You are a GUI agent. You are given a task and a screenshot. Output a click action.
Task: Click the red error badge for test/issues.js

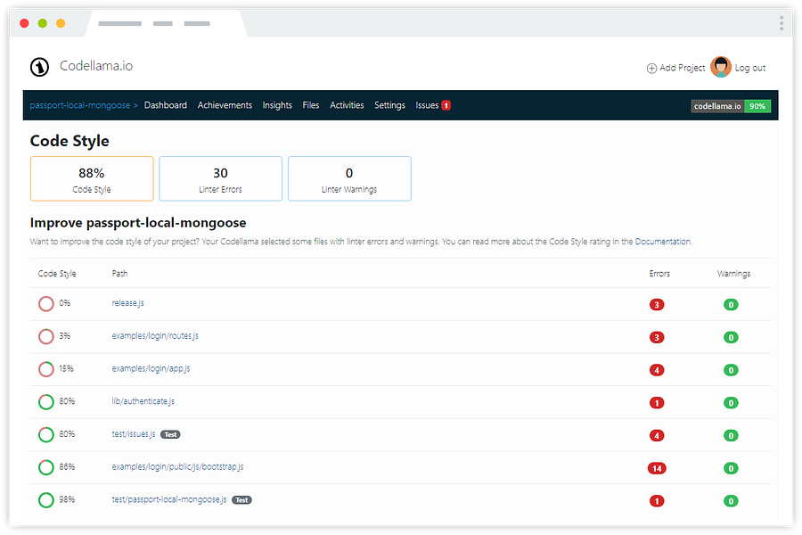click(x=657, y=436)
